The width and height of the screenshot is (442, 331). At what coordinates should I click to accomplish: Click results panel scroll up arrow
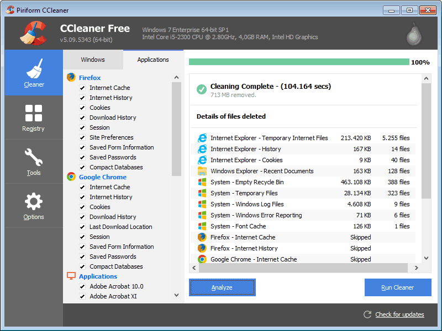(426, 78)
